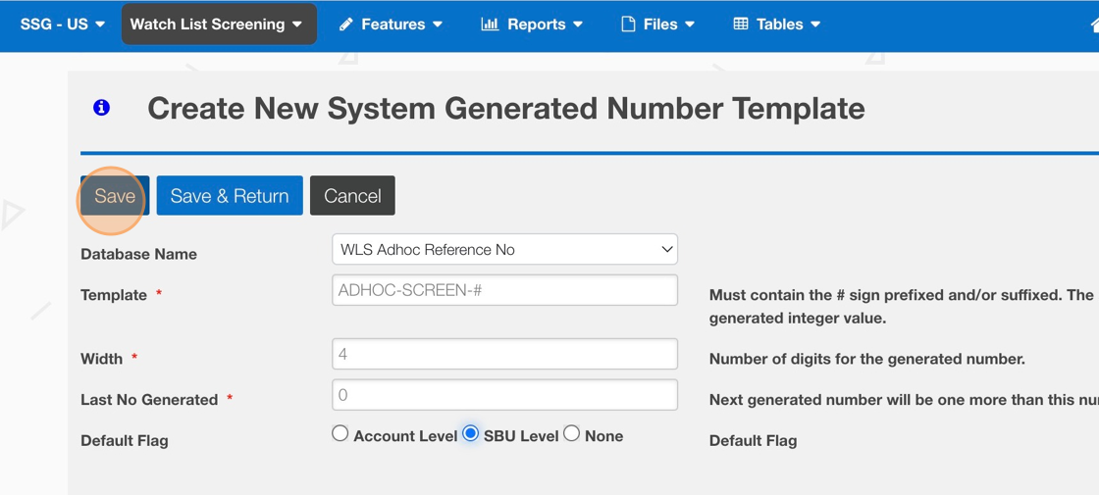
Task: Click the bar chart icon for Reports
Action: (x=489, y=25)
